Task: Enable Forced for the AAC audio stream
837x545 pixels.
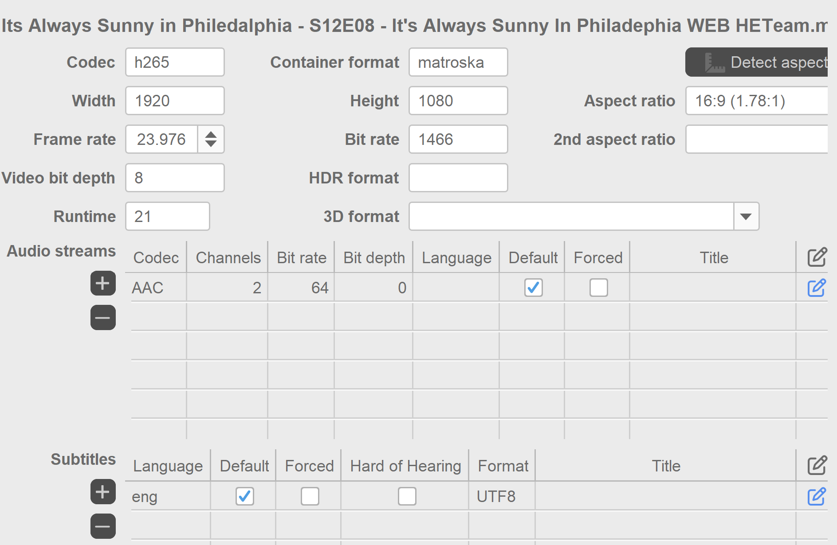Action: [598, 288]
